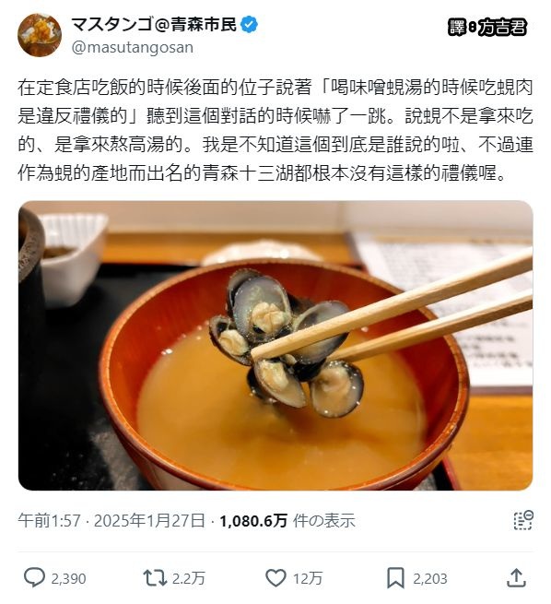Click the 2.2万 repost count
Viewport: 551px width, 604px height.
pos(189,578)
